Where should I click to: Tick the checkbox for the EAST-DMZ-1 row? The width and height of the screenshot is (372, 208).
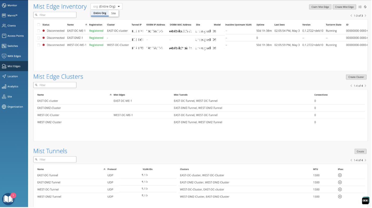point(39,38)
